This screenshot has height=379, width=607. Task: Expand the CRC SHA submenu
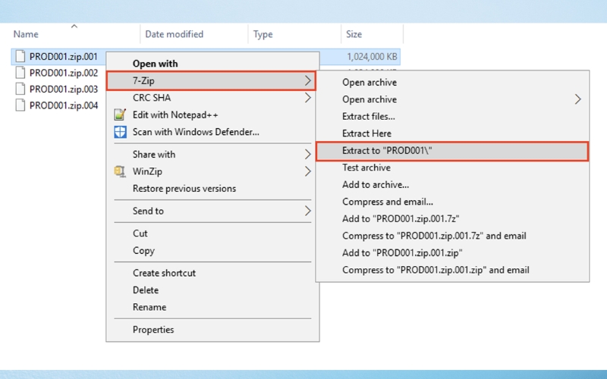click(307, 98)
